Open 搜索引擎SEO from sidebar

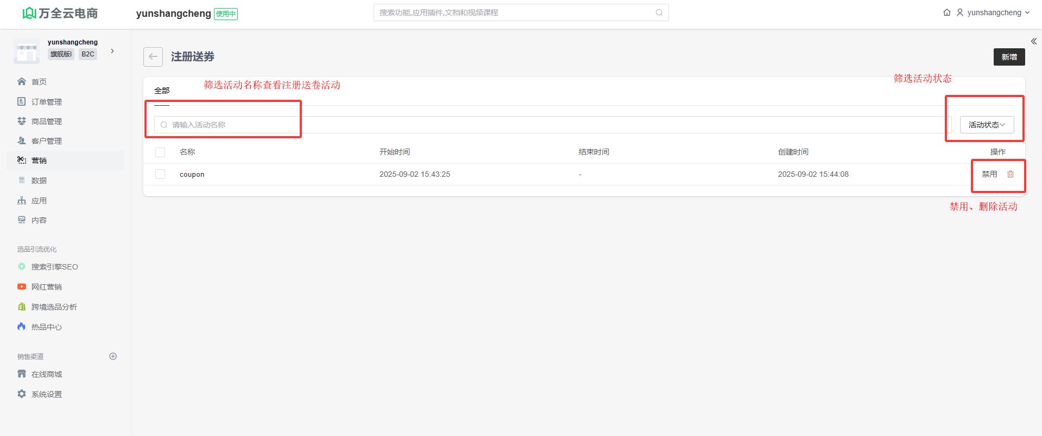(x=54, y=267)
